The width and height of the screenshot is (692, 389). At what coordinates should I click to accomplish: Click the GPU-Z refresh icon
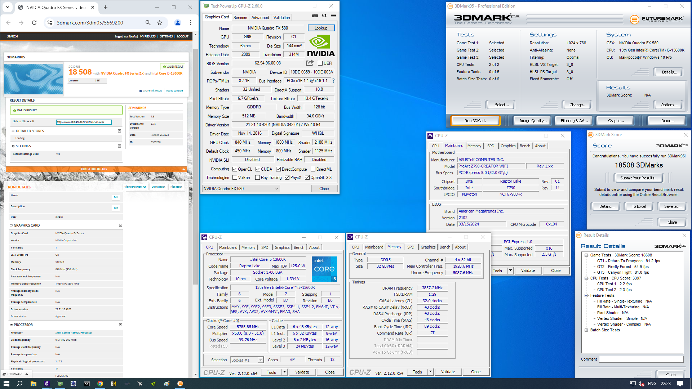pyautogui.click(x=324, y=15)
